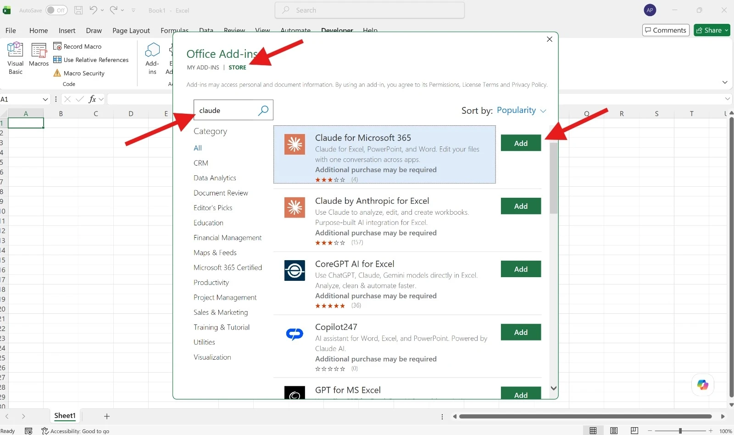Click Claude by Anthropic for Excel icon
The height and width of the screenshot is (435, 734).
pyautogui.click(x=295, y=207)
